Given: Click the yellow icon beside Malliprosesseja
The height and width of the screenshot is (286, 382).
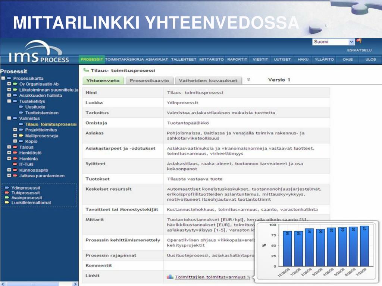Looking at the screenshot, I should [21, 136].
